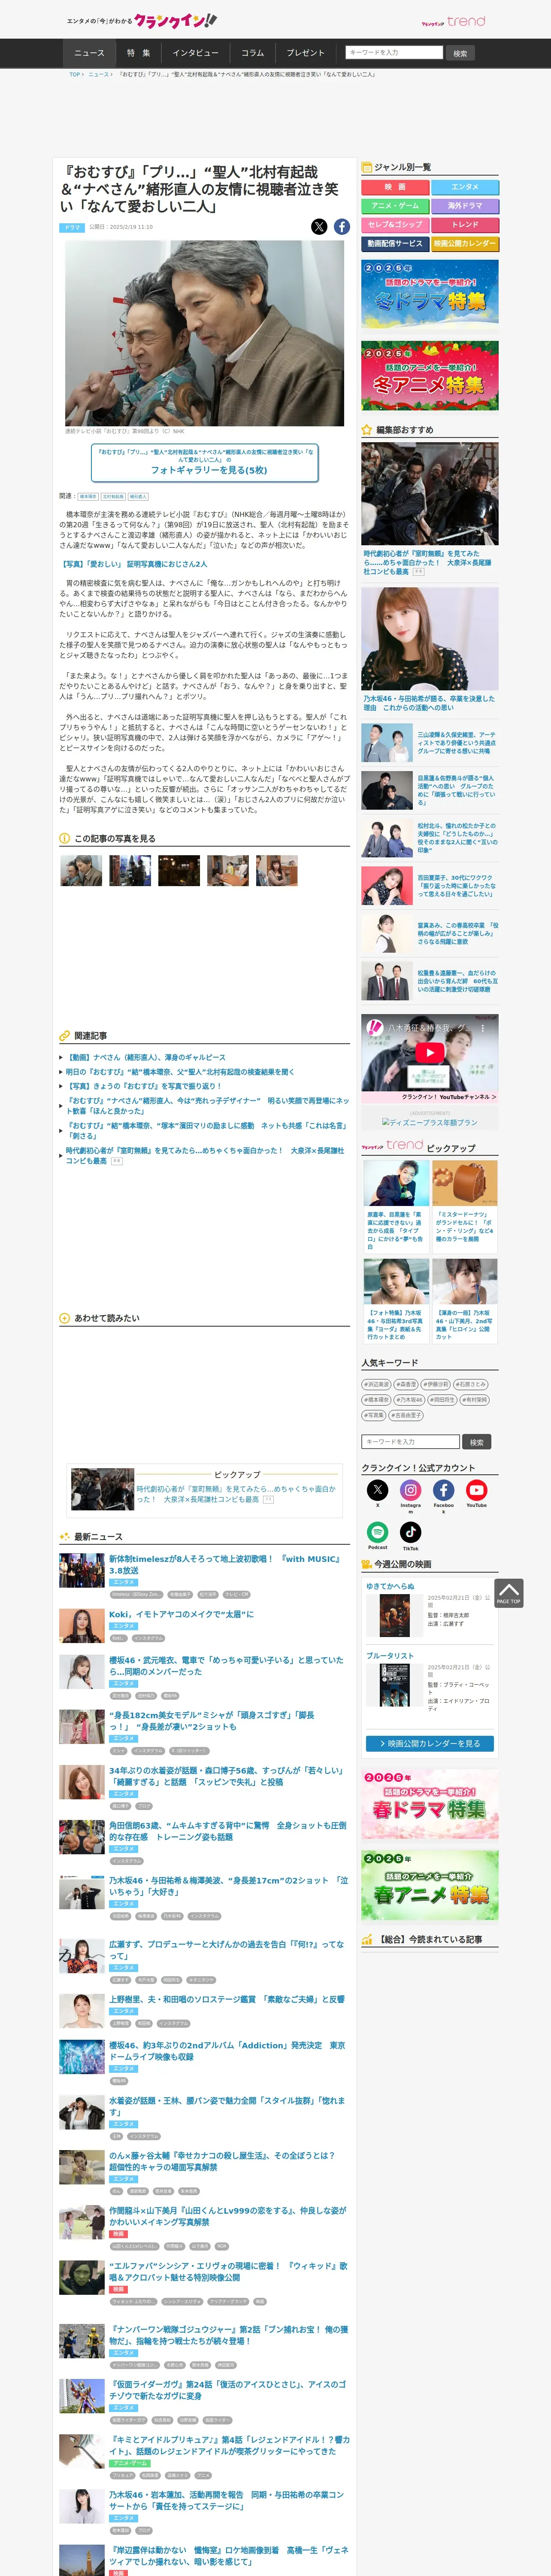Select 動画配信サービス genre button
This screenshot has height=2576, width=551.
[x=395, y=244]
